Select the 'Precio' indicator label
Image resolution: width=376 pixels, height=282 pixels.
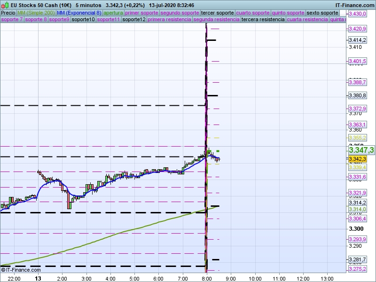[8, 13]
